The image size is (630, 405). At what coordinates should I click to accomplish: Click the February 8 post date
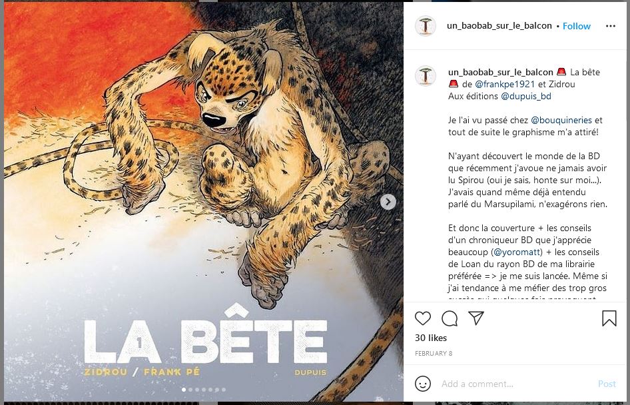(433, 353)
